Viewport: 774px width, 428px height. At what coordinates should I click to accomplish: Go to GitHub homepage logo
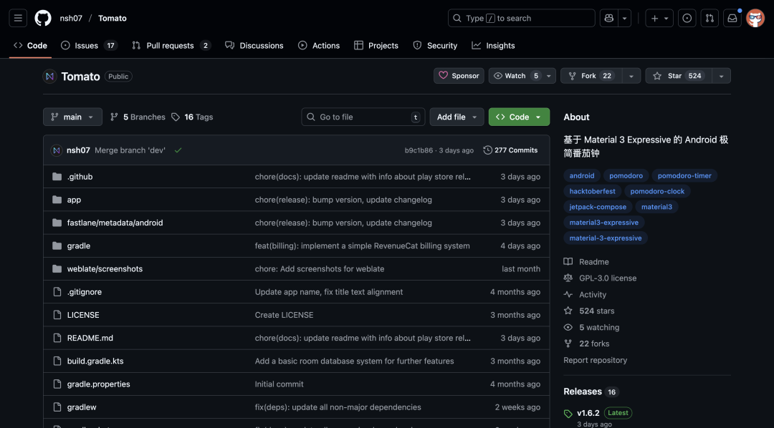(43, 18)
